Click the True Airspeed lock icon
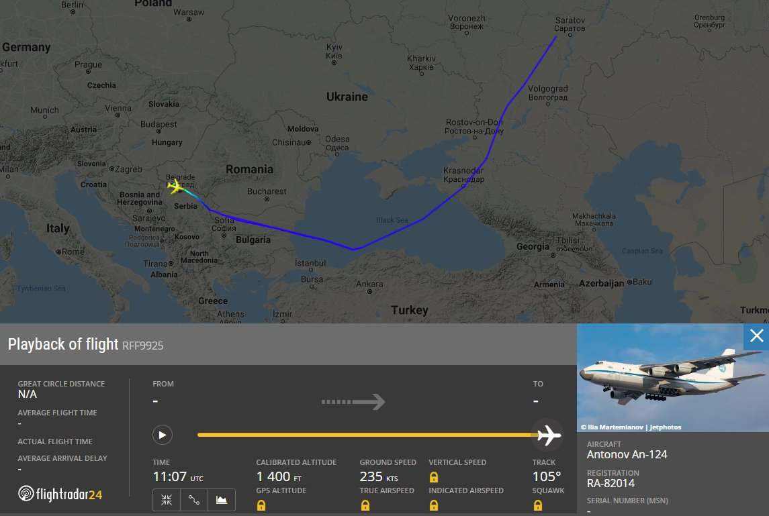Image resolution: width=769 pixels, height=516 pixels. click(365, 505)
